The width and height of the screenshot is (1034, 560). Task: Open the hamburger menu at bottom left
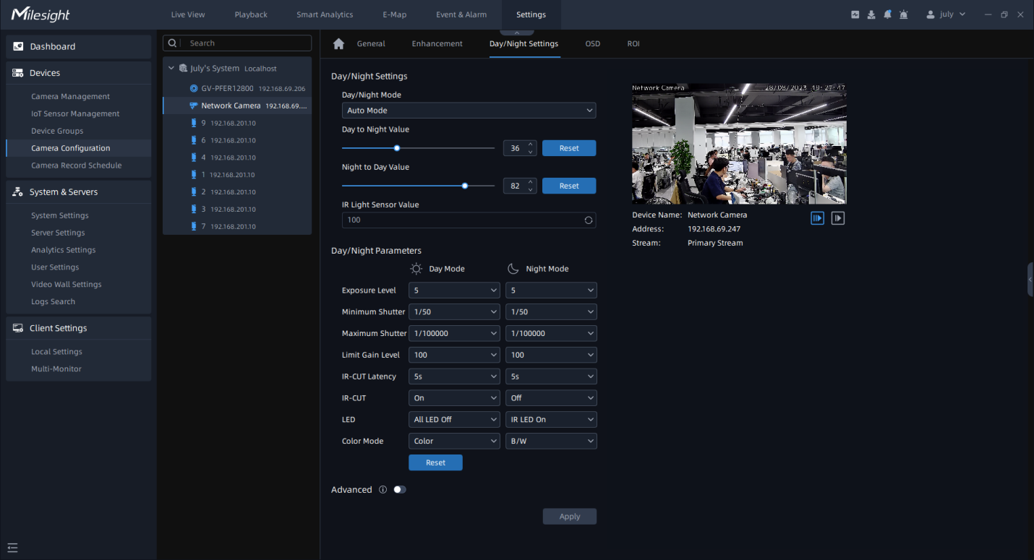12,547
